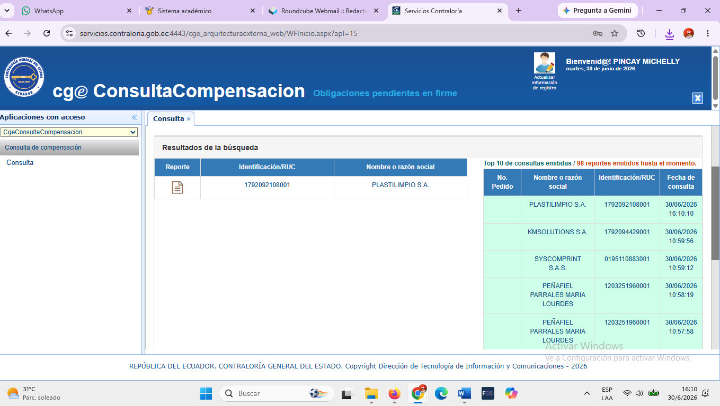Open the PLASTILIMPIO S.A. report document icon
This screenshot has width=720, height=406.
pyautogui.click(x=177, y=187)
